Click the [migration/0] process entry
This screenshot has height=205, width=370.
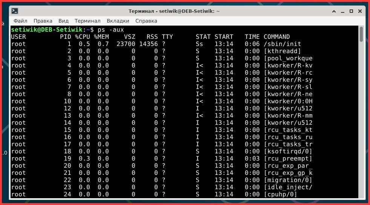tap(288, 180)
